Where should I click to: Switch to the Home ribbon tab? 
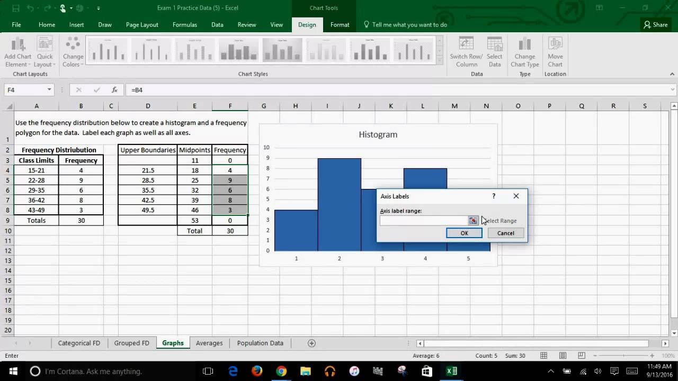pyautogui.click(x=47, y=25)
